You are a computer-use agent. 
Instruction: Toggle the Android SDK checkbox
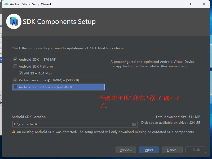(x=15, y=60)
